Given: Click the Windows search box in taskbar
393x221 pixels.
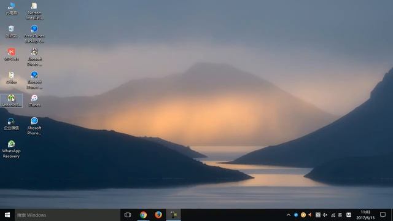Looking at the screenshot, I should (x=68, y=215).
